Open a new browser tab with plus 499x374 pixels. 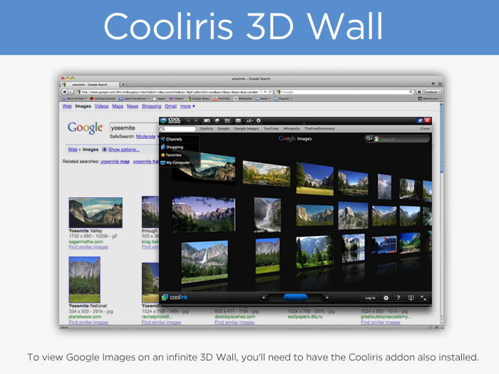point(123,84)
